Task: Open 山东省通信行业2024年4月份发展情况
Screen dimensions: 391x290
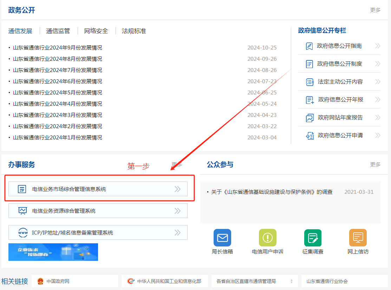Action: click(x=57, y=104)
